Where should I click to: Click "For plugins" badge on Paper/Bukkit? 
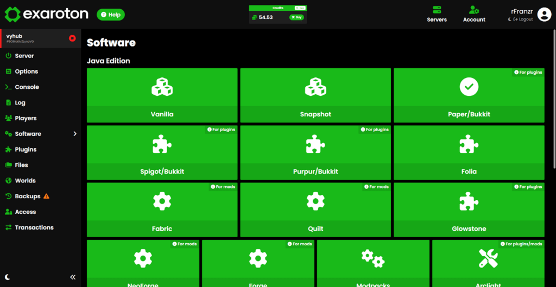pyautogui.click(x=528, y=73)
